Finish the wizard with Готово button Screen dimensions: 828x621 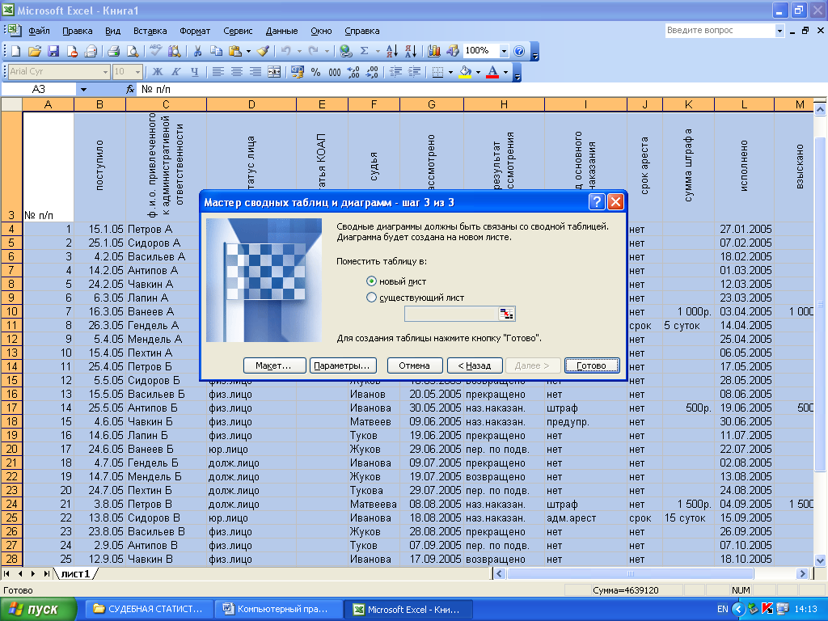pyautogui.click(x=592, y=365)
